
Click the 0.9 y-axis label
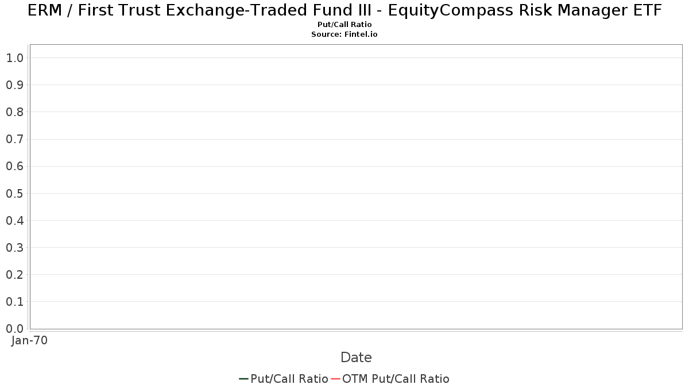click(x=15, y=84)
